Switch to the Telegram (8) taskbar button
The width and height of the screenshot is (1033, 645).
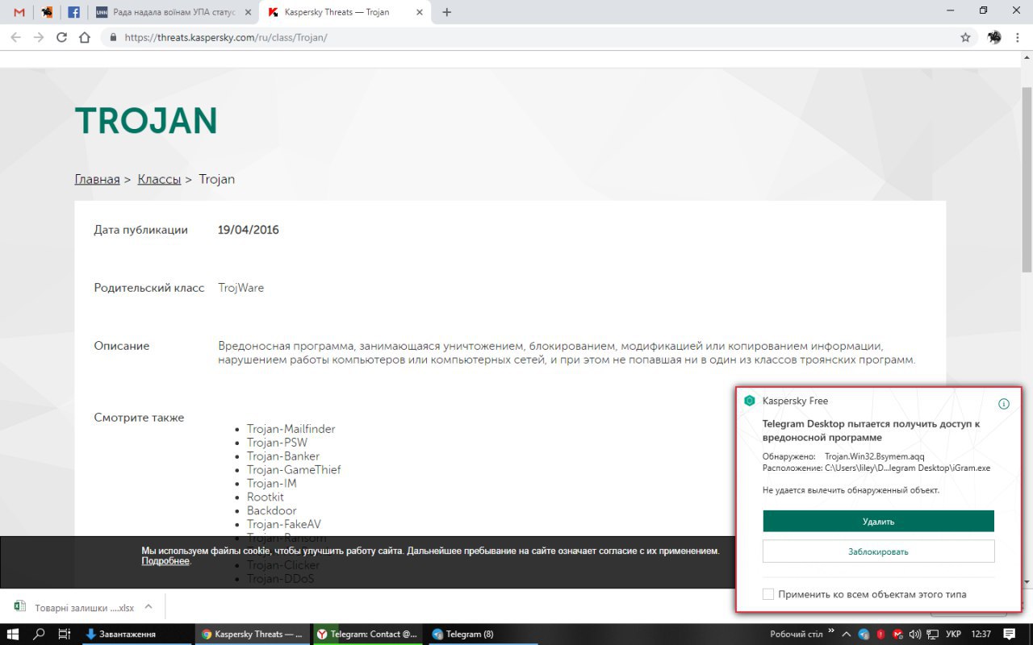[x=481, y=634]
